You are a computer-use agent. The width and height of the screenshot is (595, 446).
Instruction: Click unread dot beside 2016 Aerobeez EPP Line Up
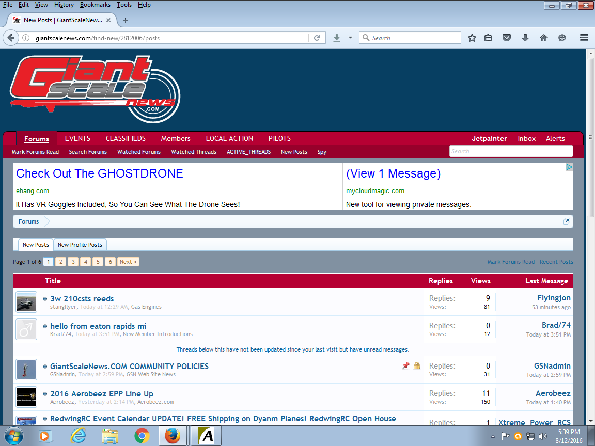[x=45, y=394]
